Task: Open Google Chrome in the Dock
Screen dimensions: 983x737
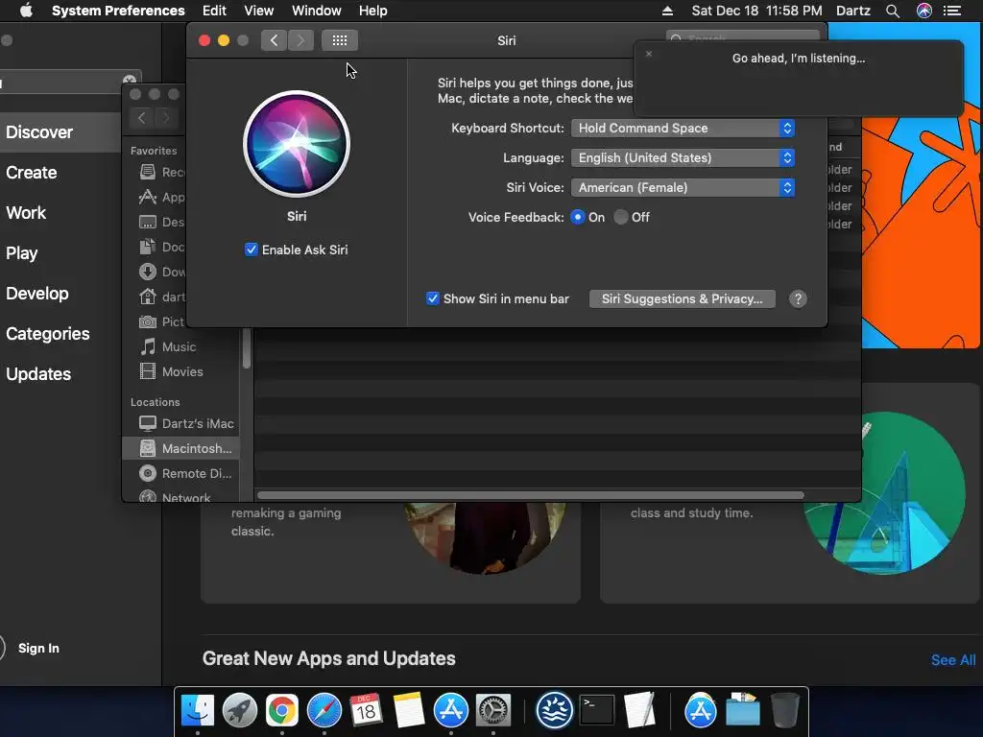Action: 282,710
